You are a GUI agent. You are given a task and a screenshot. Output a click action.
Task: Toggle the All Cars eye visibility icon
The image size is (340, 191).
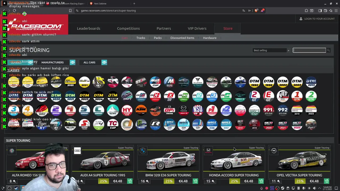point(104,62)
